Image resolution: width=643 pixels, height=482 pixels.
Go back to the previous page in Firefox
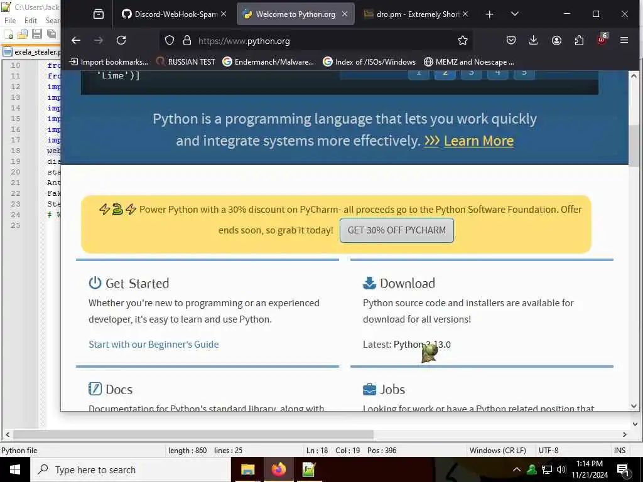click(76, 40)
